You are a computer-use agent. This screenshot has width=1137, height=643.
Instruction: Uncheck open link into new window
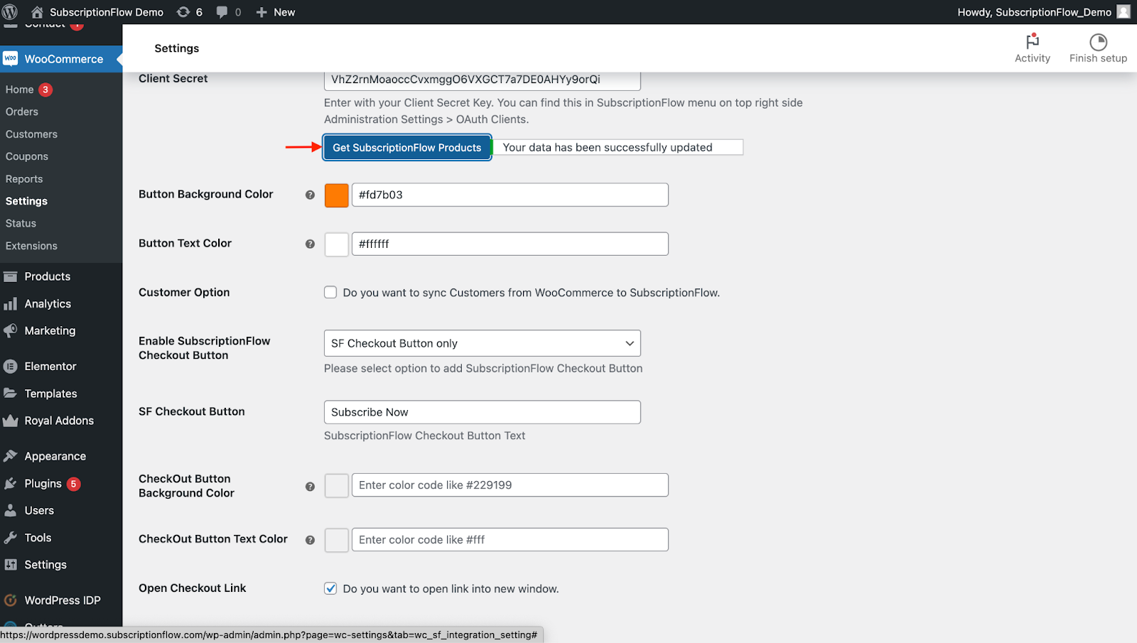pyautogui.click(x=330, y=588)
